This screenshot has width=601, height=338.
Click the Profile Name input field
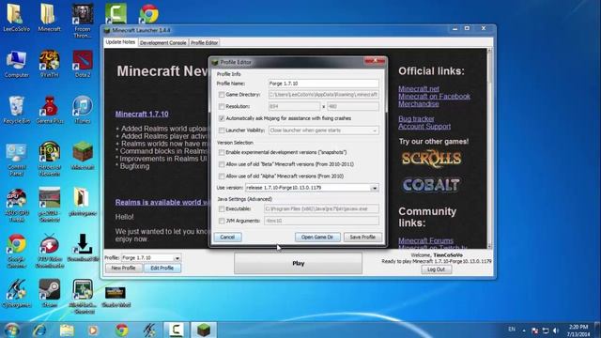tap(324, 84)
